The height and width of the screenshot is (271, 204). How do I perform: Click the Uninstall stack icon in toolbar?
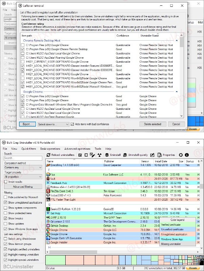107,155
